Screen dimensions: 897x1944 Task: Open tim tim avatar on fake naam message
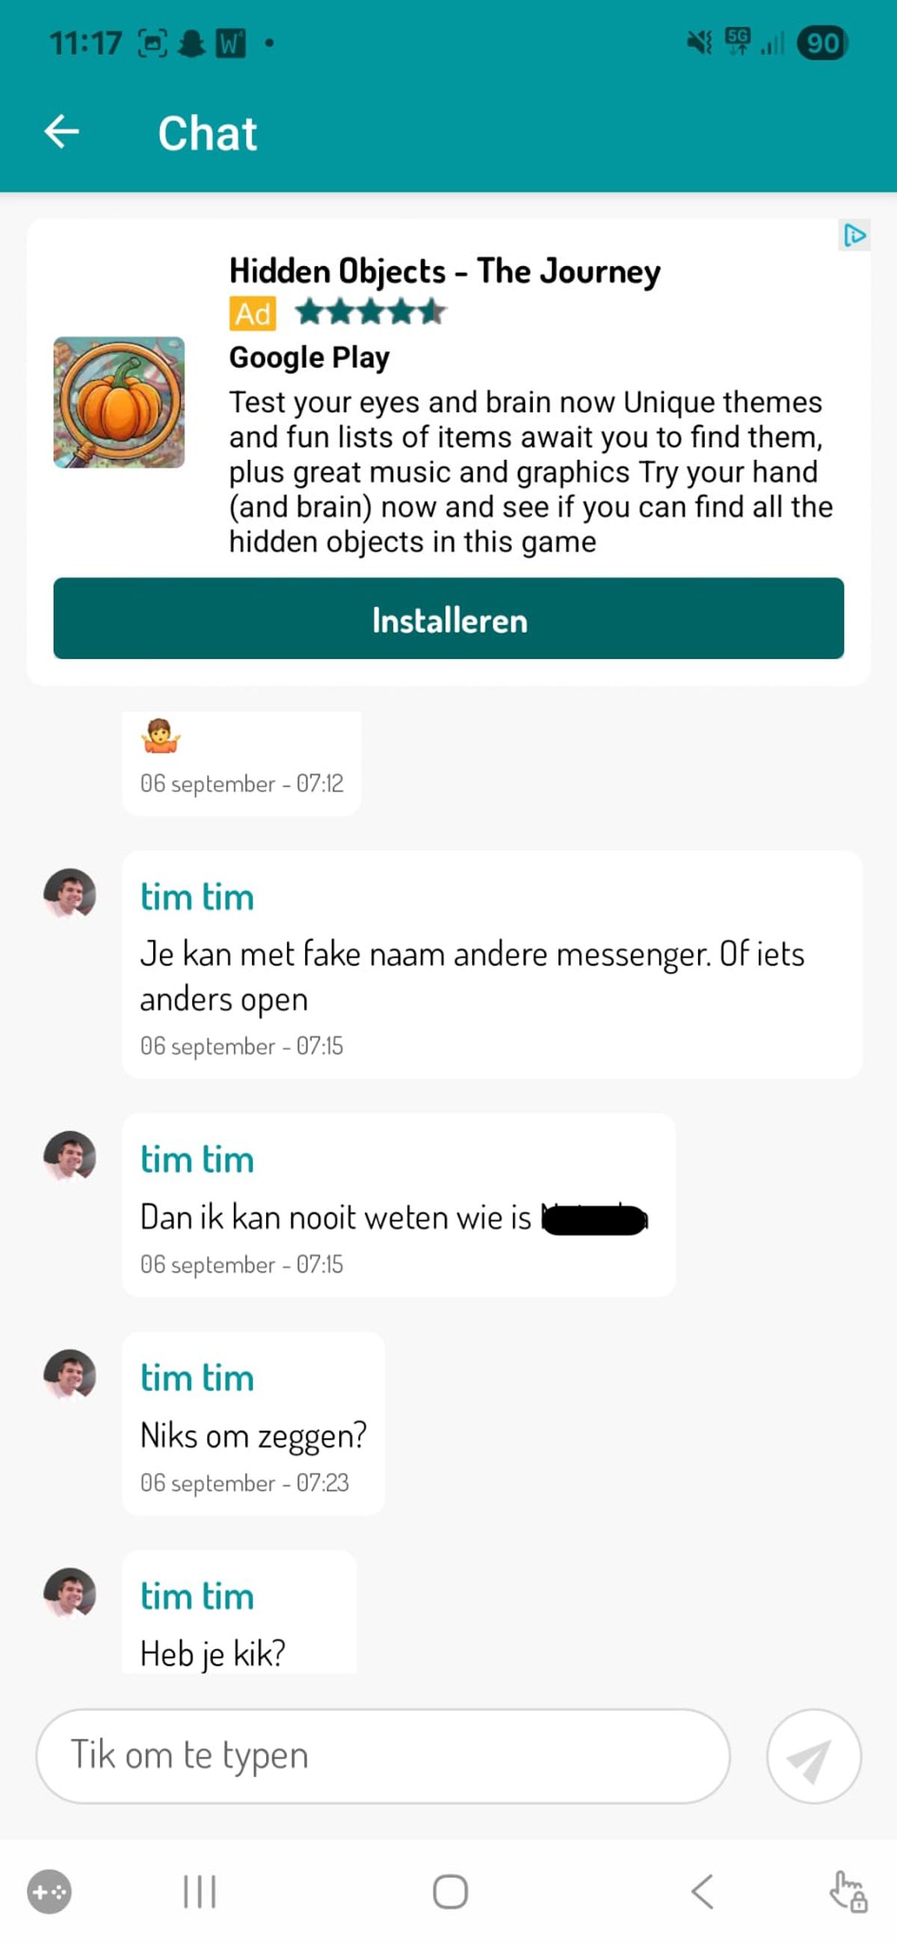(x=70, y=892)
